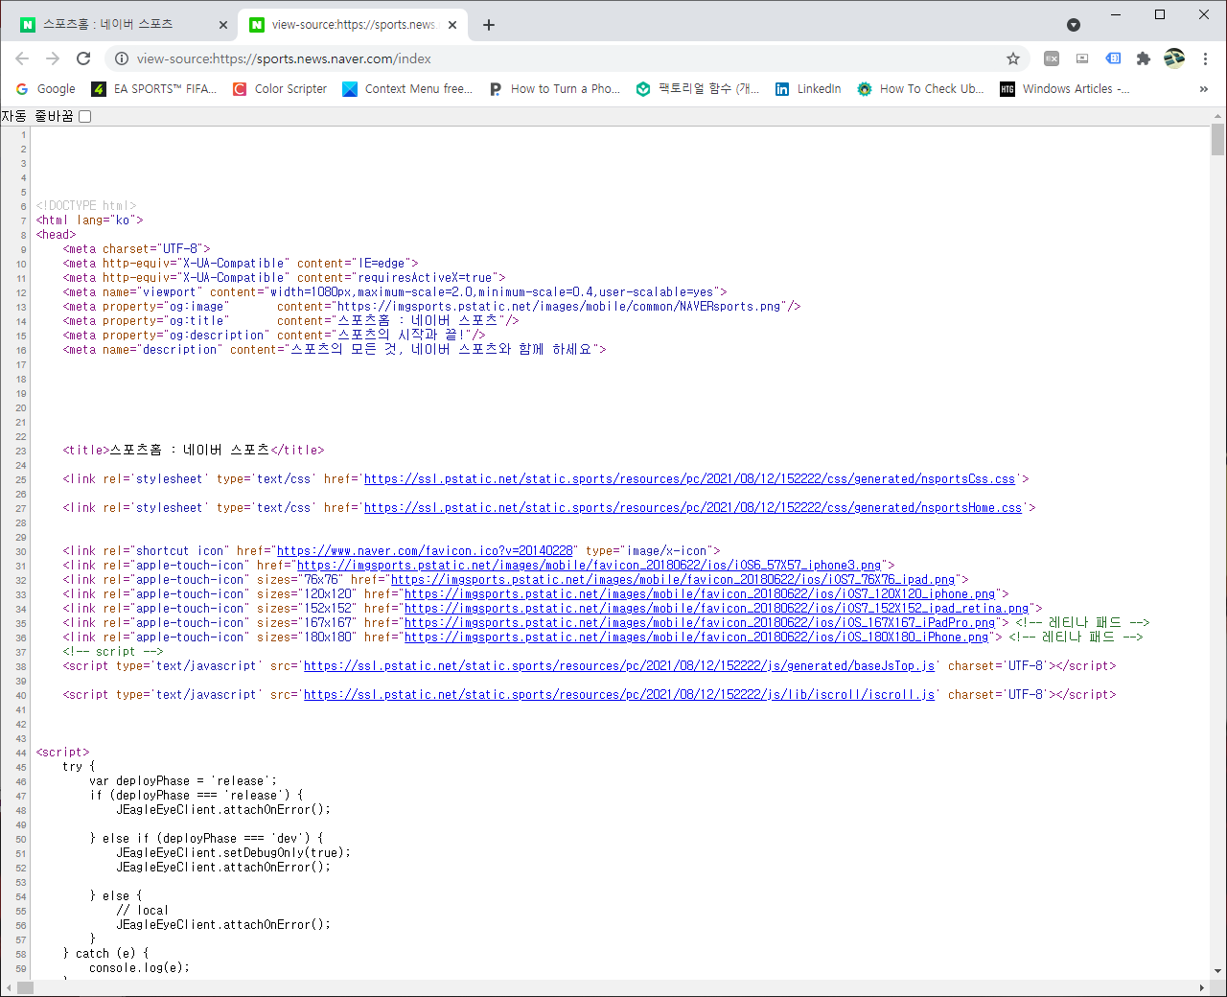Screen dimensions: 1227x997
Task: Select the view-source:https://sports.news tab
Action: click(352, 25)
